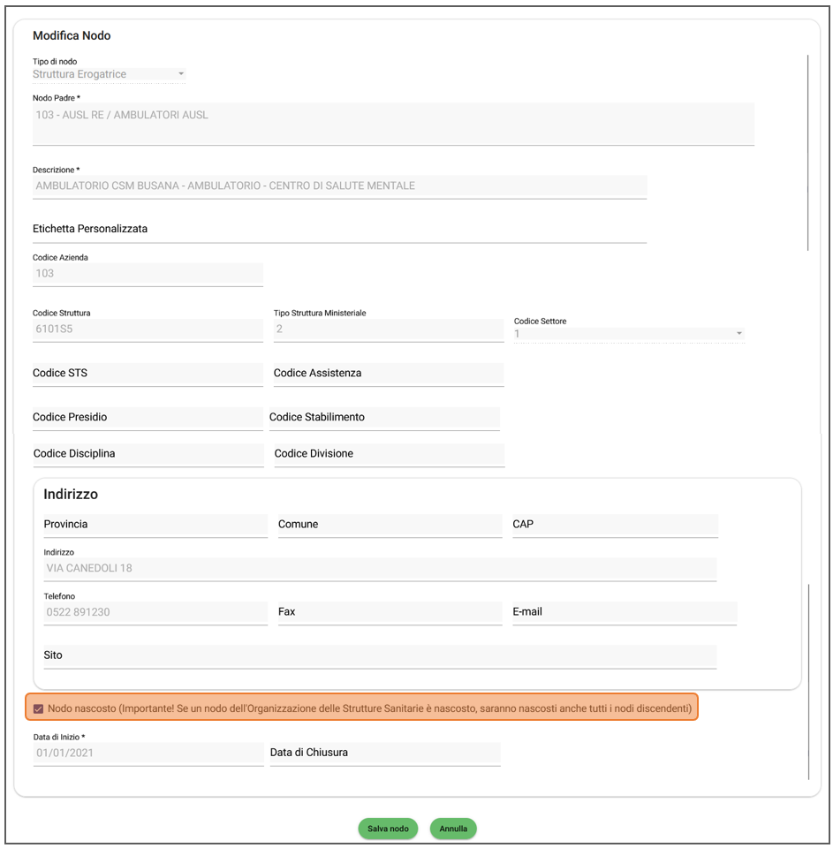Expand the Codice Settore dropdown
The height and width of the screenshot is (848, 833).
click(x=629, y=334)
